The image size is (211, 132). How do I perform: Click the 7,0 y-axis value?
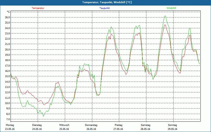tap(8, 119)
